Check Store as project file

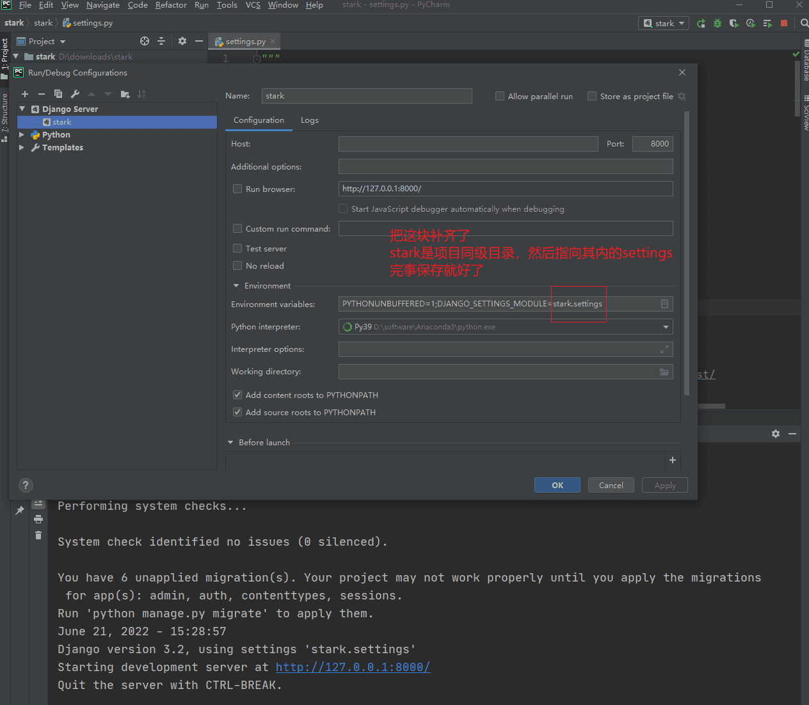(x=592, y=96)
